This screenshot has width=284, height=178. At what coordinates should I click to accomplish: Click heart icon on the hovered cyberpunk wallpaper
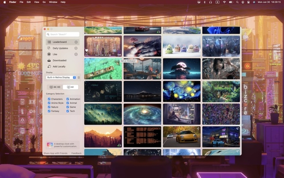(x=87, y=50)
